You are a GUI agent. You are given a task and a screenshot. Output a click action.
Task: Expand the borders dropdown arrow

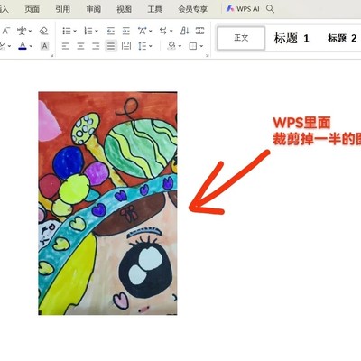click(x=201, y=46)
